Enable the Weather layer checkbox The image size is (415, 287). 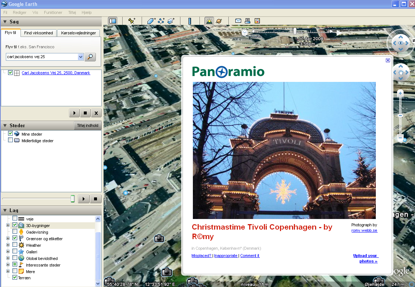pyautogui.click(x=15, y=245)
